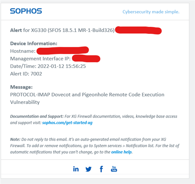This screenshot has height=184, width=195.
Task: Select the Message heading
Action: coord(22,87)
